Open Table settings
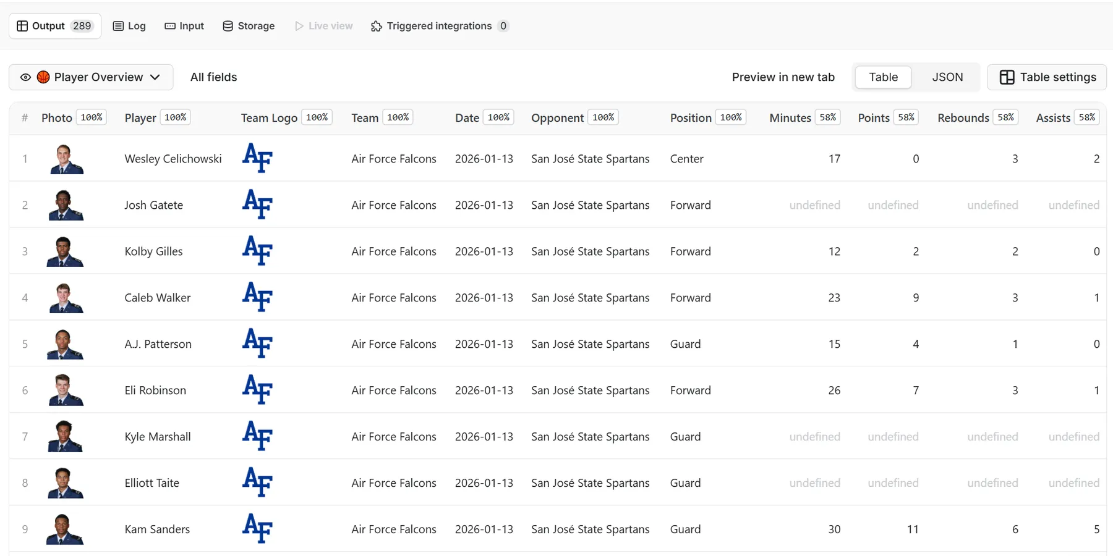This screenshot has height=556, width=1113. 1046,77
